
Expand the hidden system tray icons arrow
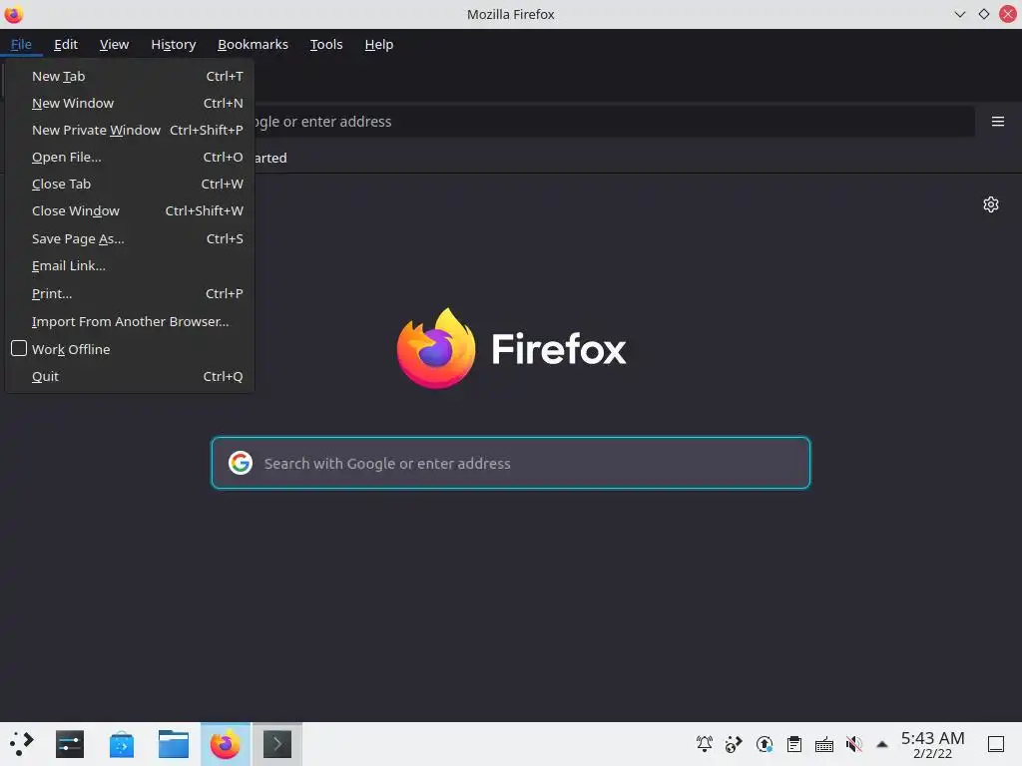pos(882,744)
